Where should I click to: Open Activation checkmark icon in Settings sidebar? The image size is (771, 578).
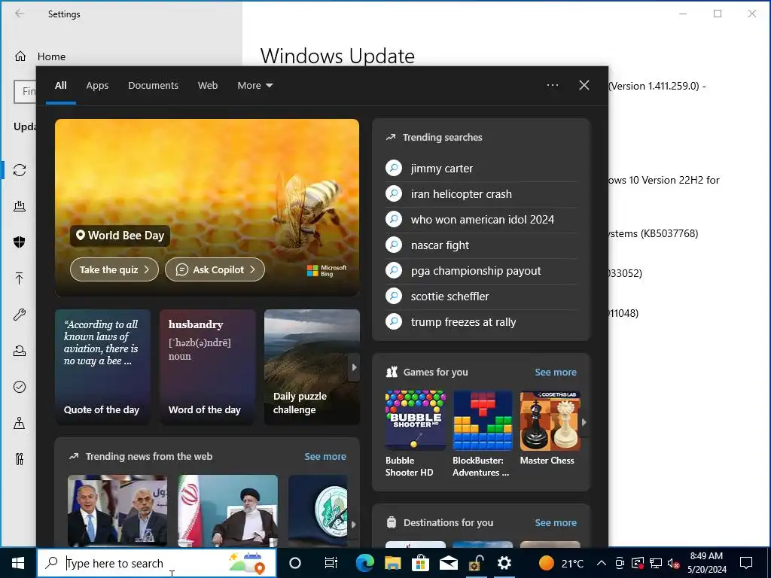click(20, 387)
